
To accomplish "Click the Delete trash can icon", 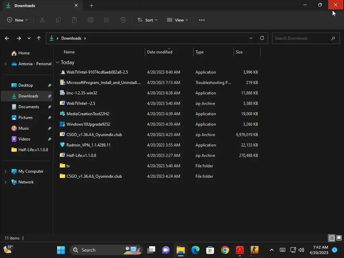I will [x=123, y=20].
